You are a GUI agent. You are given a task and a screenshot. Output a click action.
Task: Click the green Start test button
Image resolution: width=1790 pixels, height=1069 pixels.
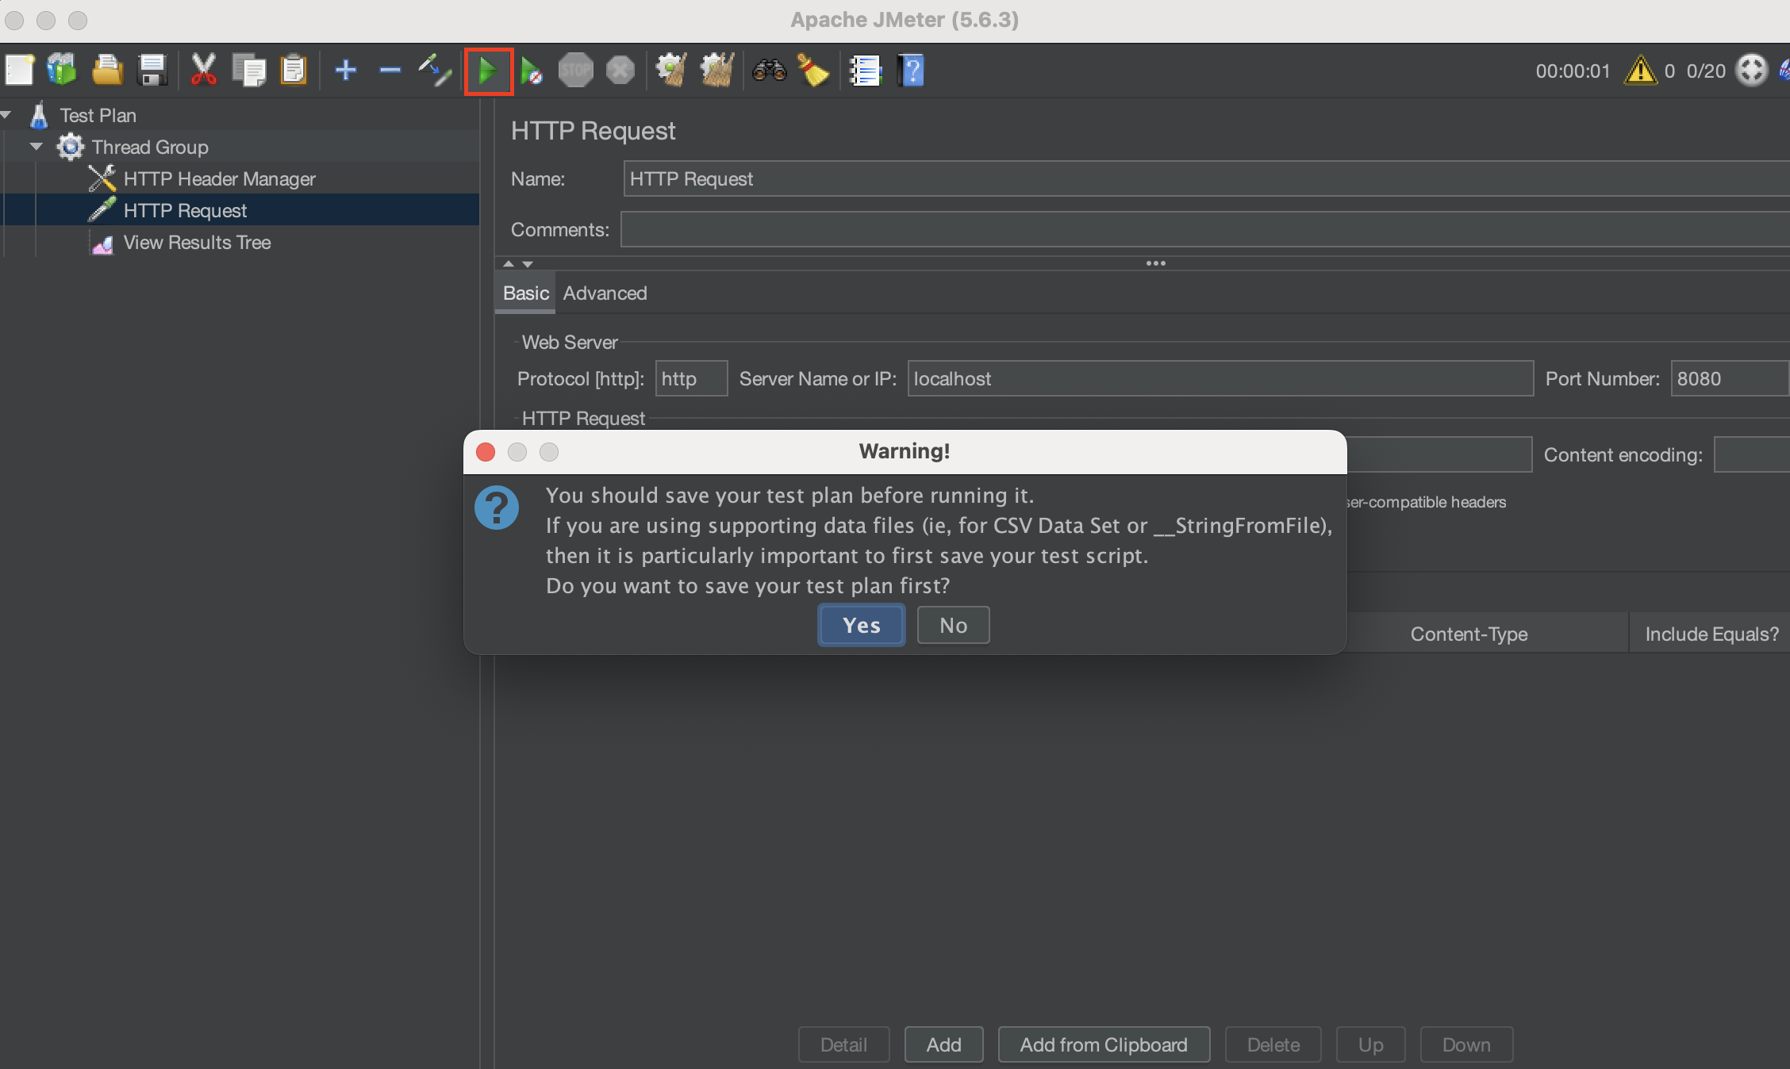[x=488, y=71]
